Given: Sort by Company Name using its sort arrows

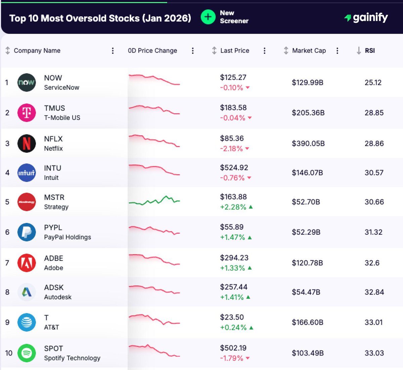Looking at the screenshot, I should click(x=8, y=51).
